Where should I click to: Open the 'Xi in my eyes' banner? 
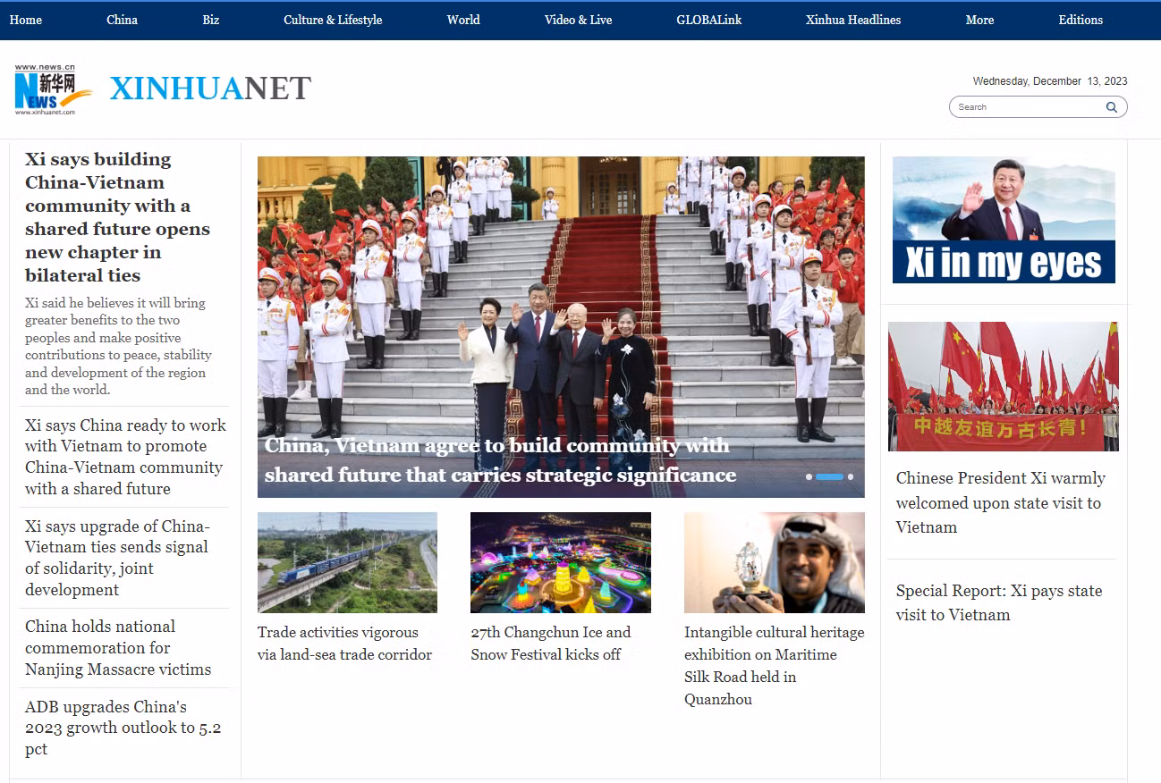(1004, 220)
